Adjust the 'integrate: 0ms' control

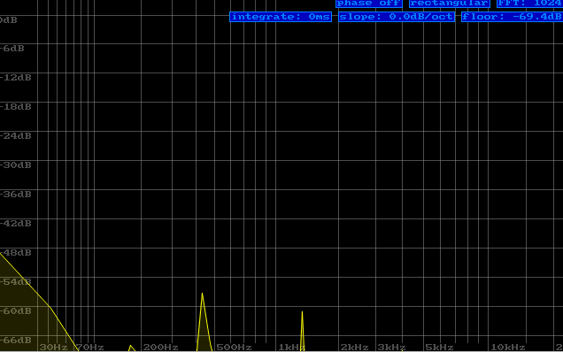click(281, 17)
